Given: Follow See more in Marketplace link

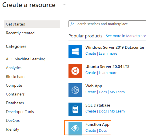Looking at the screenshot, I should [126, 36].
